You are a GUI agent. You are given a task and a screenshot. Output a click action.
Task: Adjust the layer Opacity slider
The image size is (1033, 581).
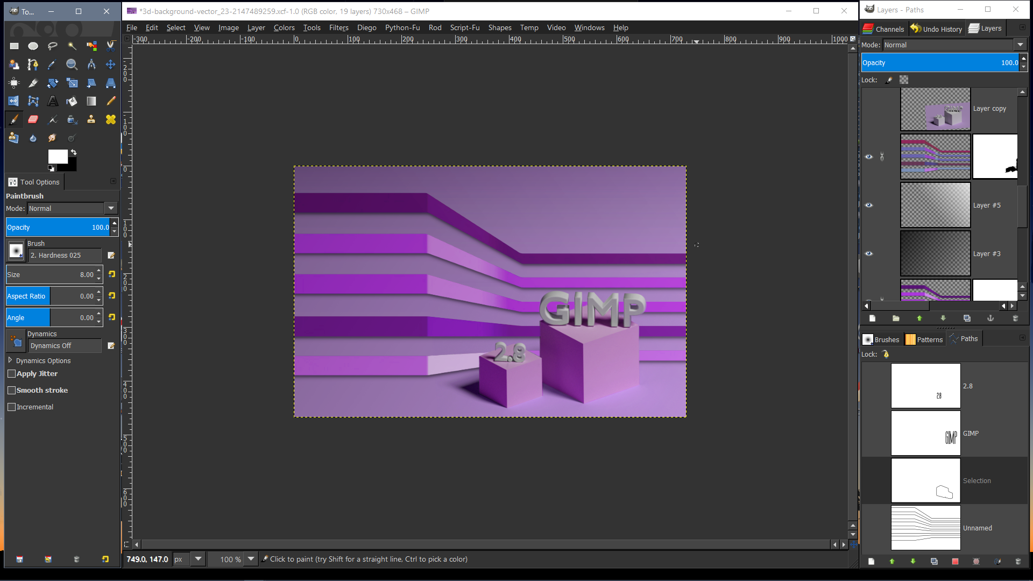tap(940, 63)
